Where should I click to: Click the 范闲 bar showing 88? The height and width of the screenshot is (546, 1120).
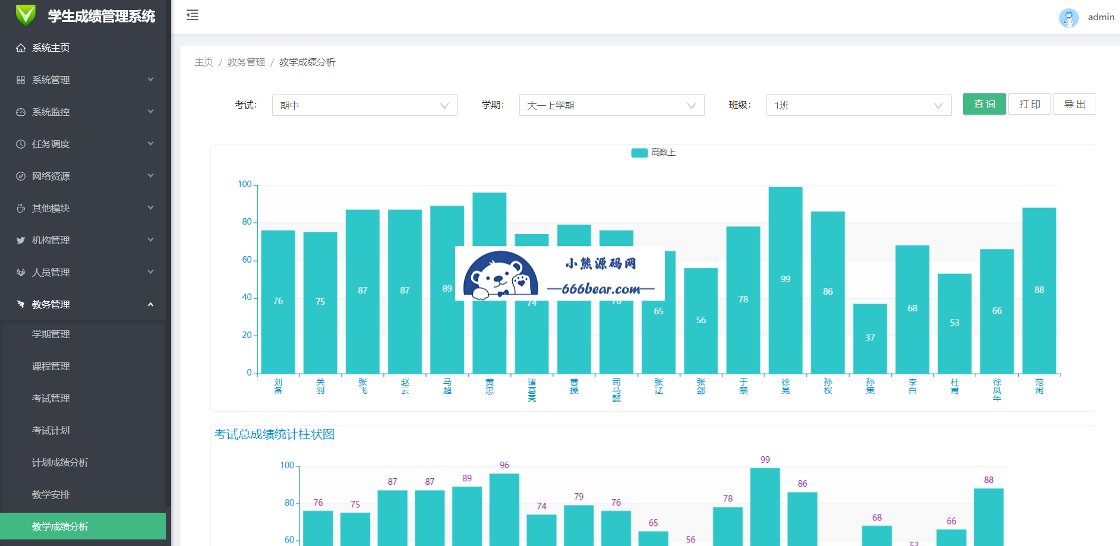(x=1039, y=291)
